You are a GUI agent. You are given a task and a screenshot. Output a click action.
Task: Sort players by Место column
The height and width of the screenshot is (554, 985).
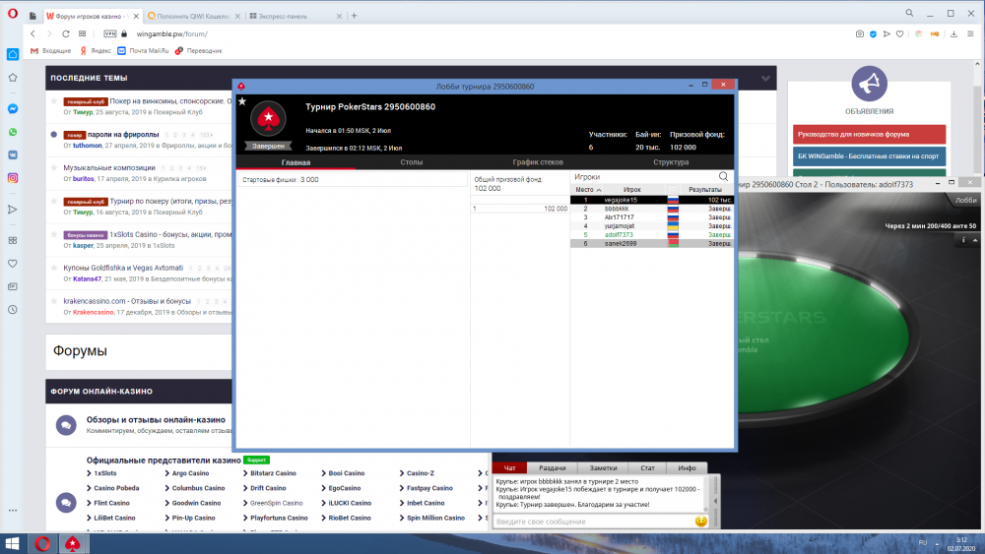coord(588,190)
